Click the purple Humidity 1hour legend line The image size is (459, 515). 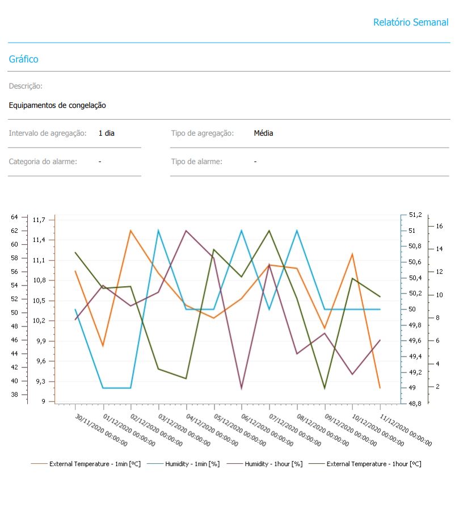click(x=234, y=464)
